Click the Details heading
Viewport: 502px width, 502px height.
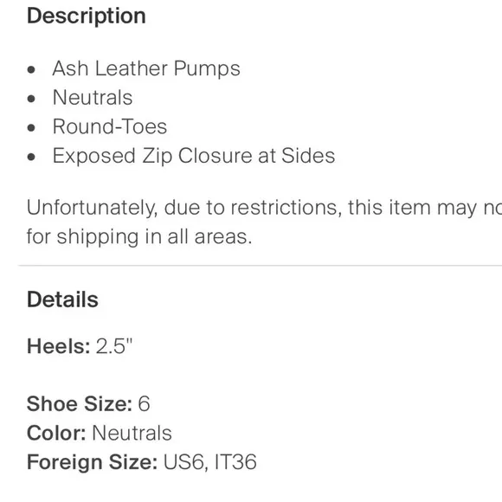point(62,299)
